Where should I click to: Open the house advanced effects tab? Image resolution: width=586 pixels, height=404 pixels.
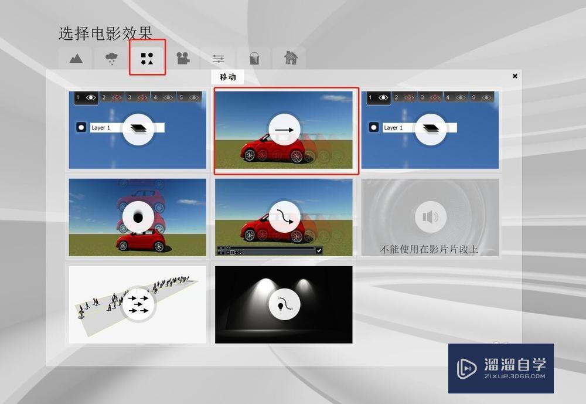click(289, 59)
